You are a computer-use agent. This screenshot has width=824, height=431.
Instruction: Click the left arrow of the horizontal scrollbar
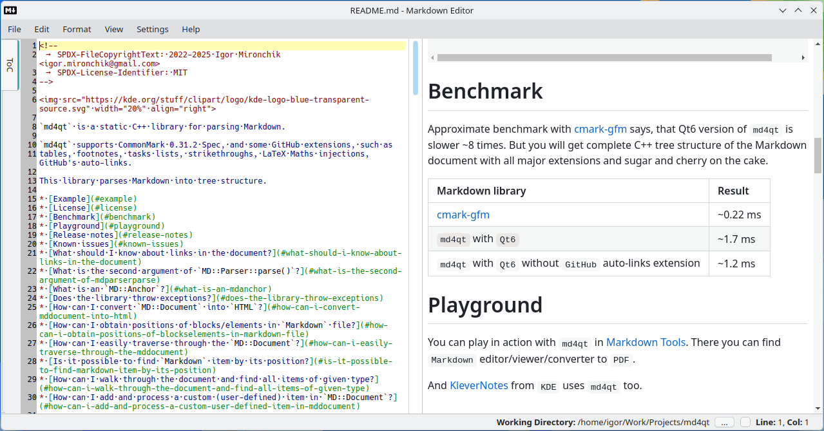tap(432, 57)
